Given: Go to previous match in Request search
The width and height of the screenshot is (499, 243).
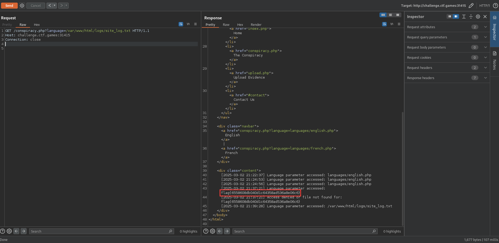Looking at the screenshot, I should point(16,231).
